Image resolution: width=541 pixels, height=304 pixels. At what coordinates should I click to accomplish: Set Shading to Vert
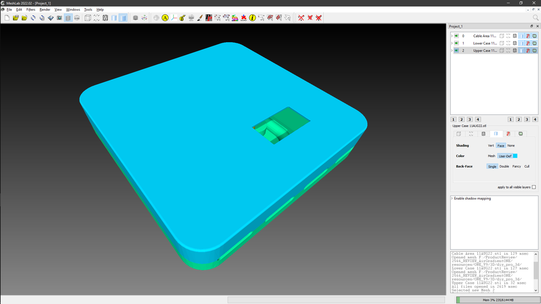pos(491,145)
